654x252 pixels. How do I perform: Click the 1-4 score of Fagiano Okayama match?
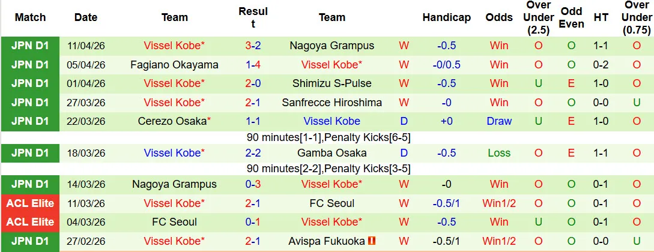click(x=253, y=65)
